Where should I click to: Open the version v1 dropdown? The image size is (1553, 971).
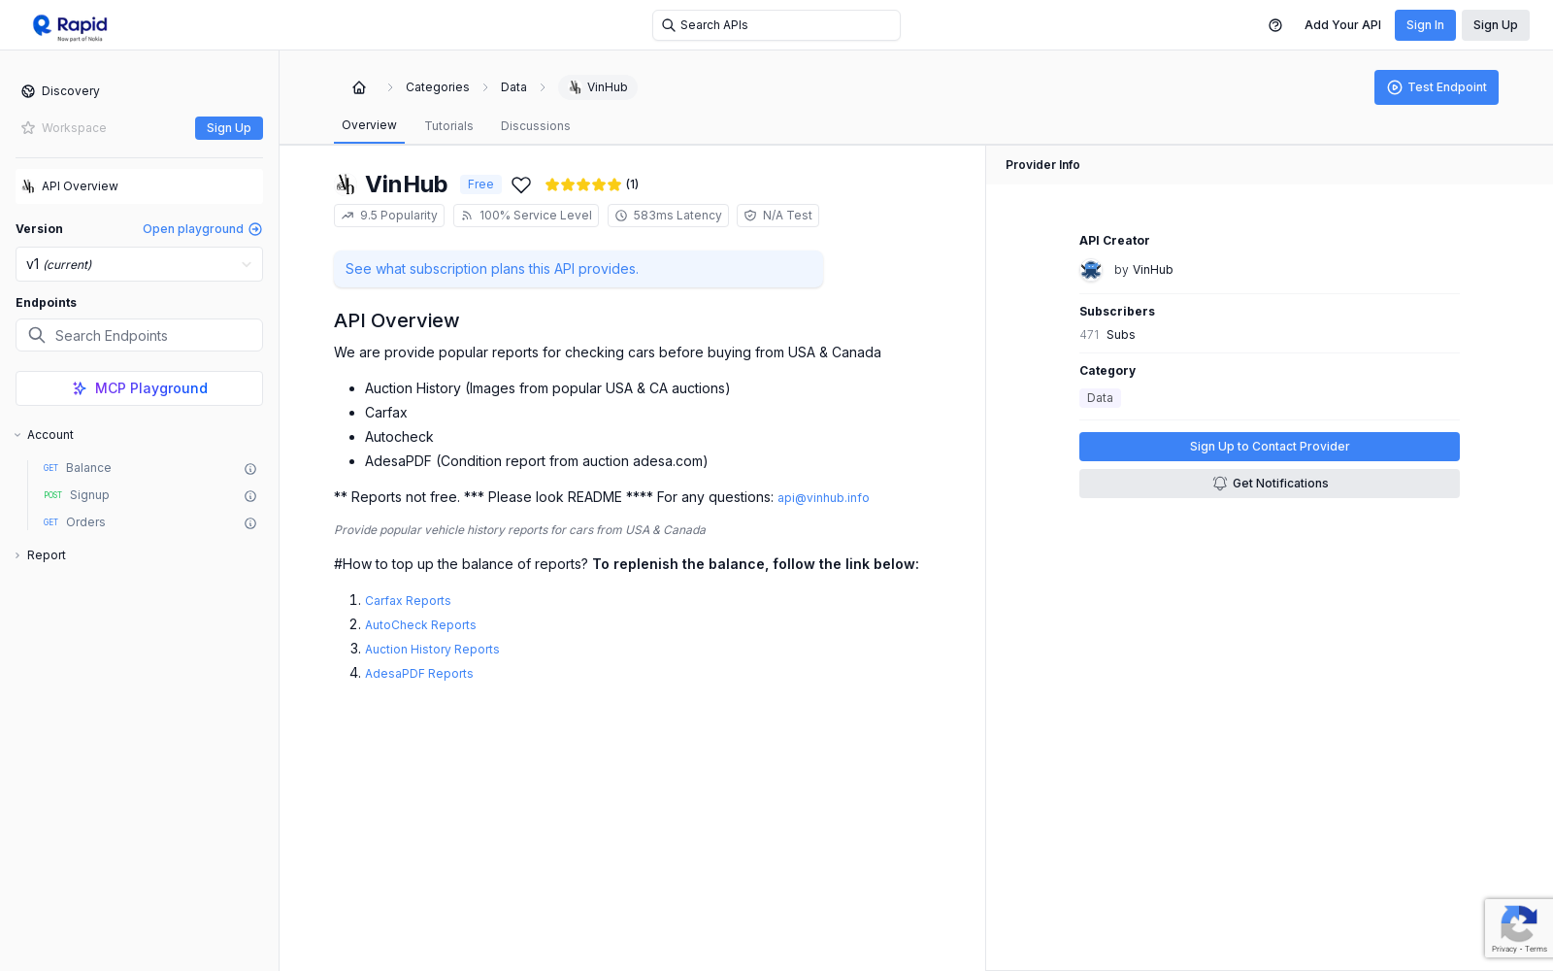139,264
